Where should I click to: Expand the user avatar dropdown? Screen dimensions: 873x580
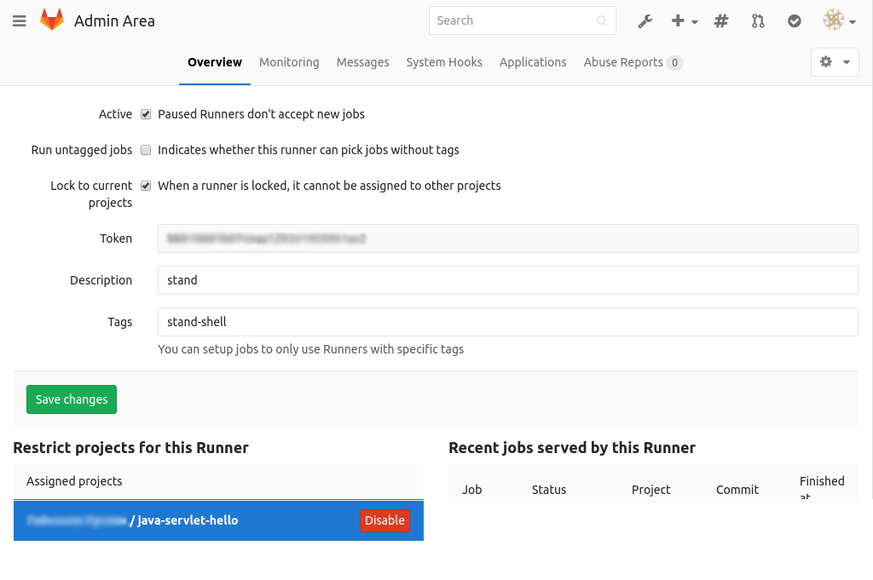point(840,20)
